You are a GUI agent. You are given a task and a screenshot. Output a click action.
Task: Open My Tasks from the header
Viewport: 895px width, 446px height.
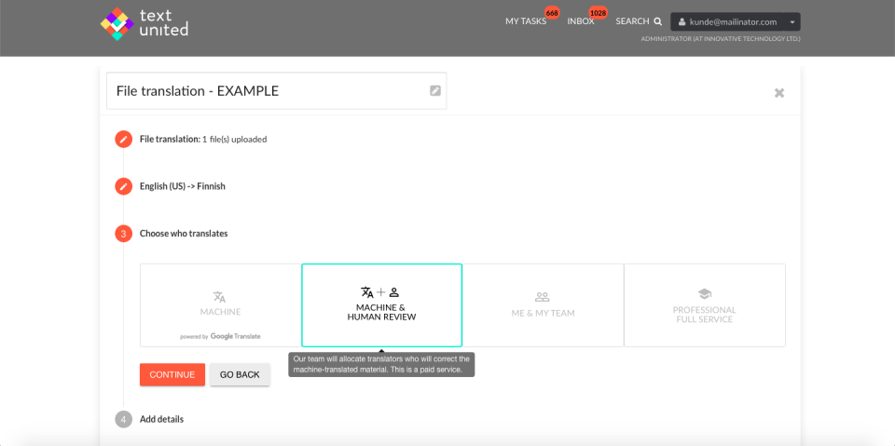point(526,21)
